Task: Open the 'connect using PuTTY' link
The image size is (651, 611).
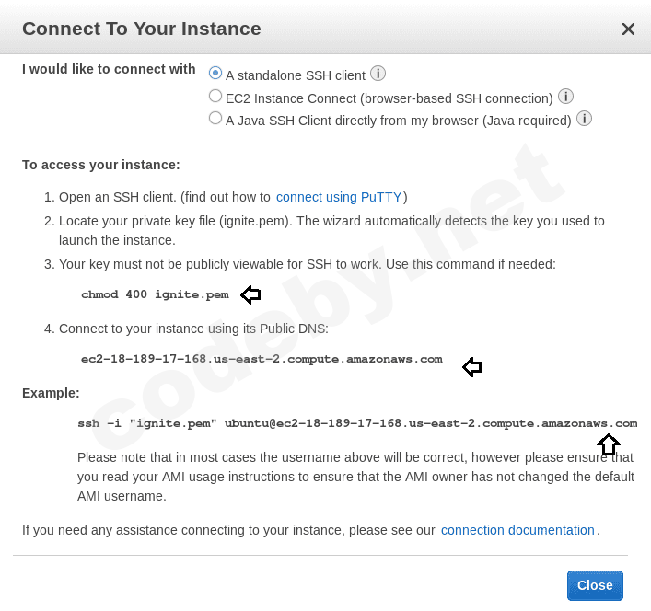Action: point(339,197)
